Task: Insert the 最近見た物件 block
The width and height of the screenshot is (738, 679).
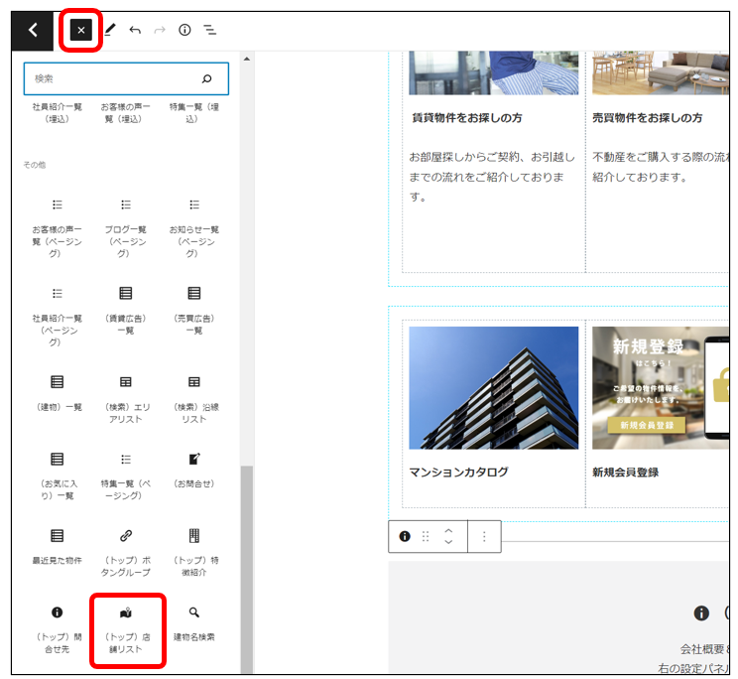Action: [57, 545]
